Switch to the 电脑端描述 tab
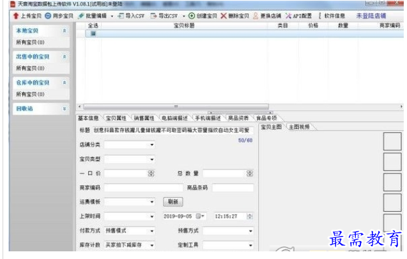Viewport: 407px width, 259px height. click(x=174, y=118)
